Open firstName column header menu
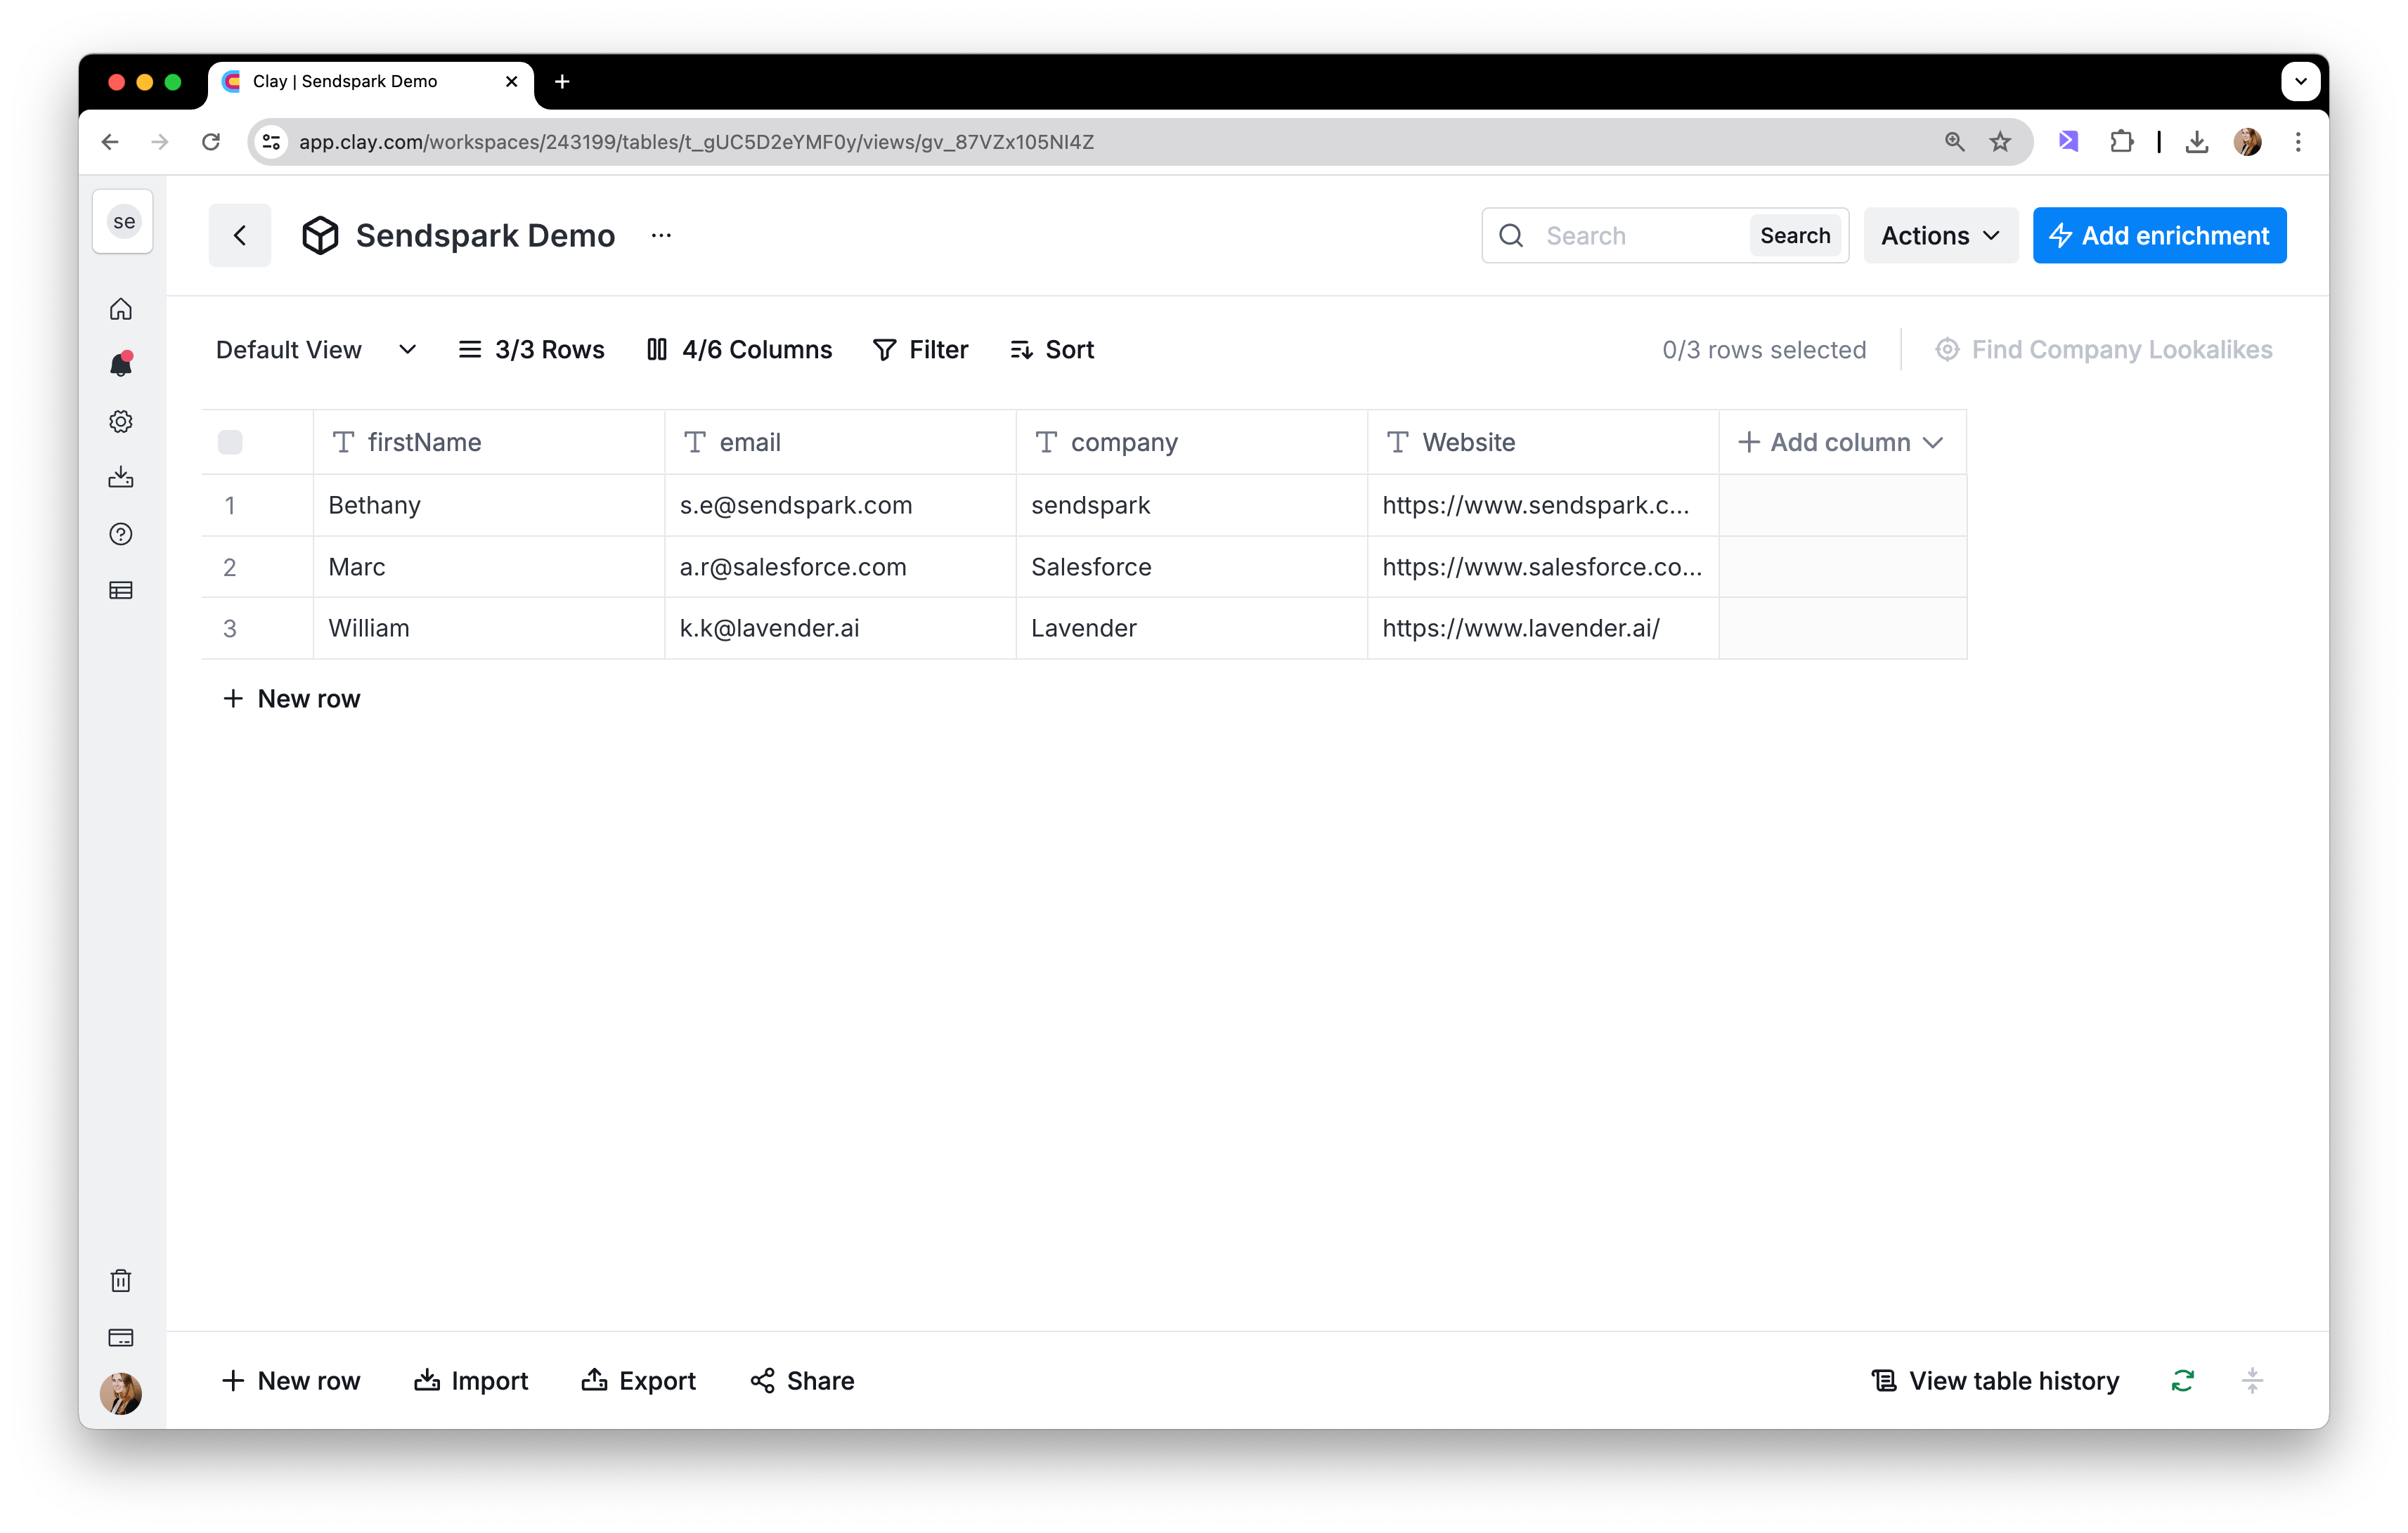 point(489,443)
